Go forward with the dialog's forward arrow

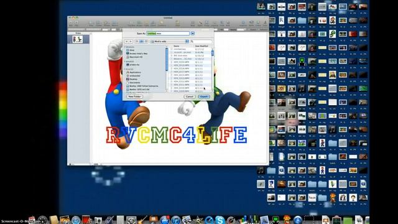pos(131,41)
